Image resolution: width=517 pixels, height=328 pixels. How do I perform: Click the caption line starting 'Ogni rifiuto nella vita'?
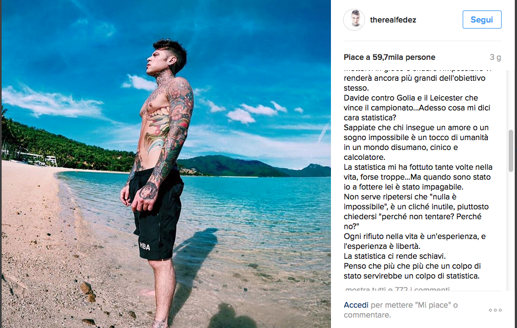pyautogui.click(x=414, y=236)
